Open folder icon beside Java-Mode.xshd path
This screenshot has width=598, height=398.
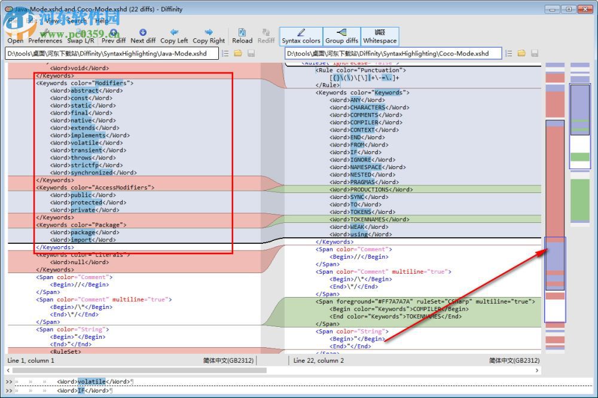237,53
